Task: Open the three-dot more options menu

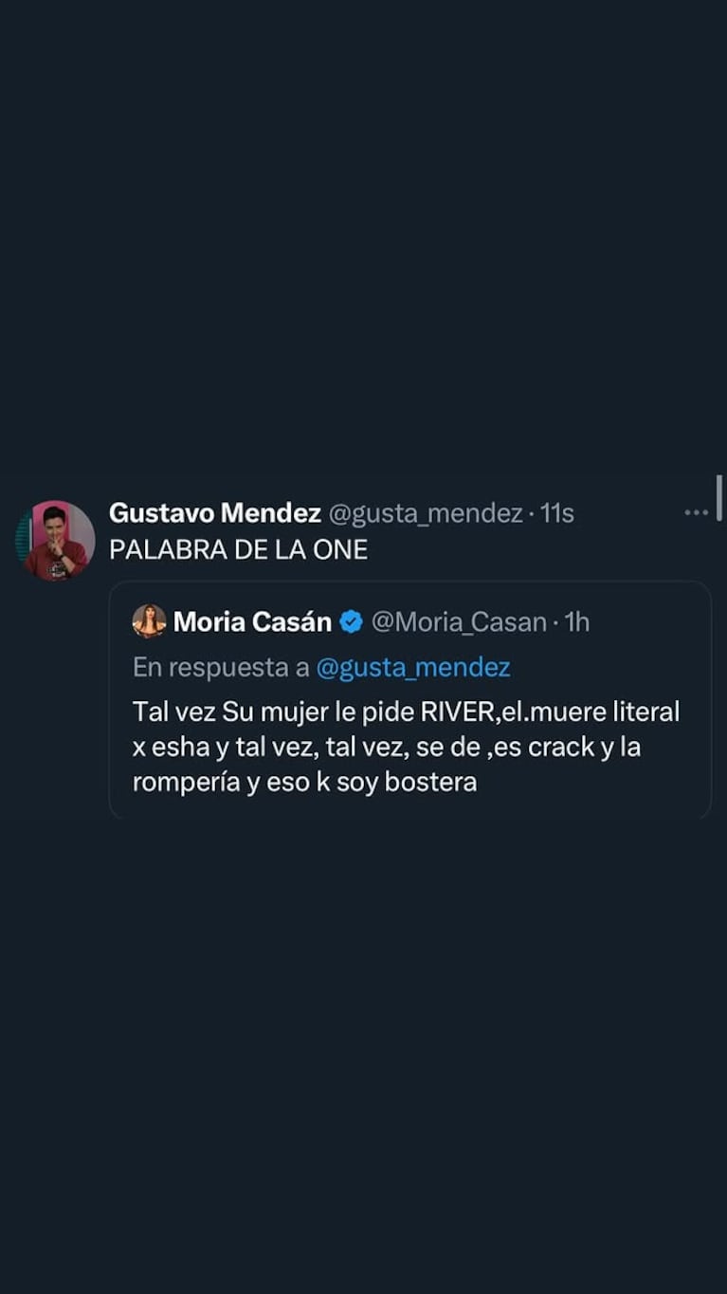Action: (x=696, y=513)
